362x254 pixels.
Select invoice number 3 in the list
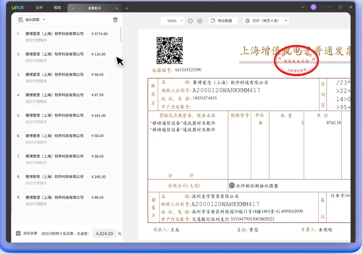tap(67, 78)
